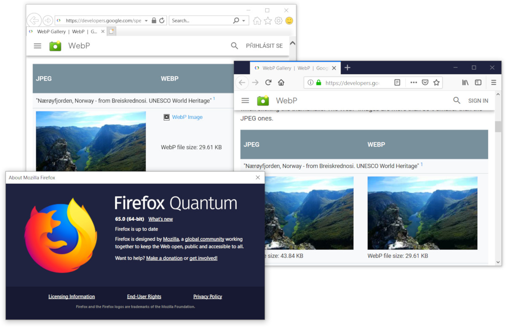Image resolution: width=506 pixels, height=327 pixels.
Task: Click Make a donation link
Action: (x=164, y=258)
